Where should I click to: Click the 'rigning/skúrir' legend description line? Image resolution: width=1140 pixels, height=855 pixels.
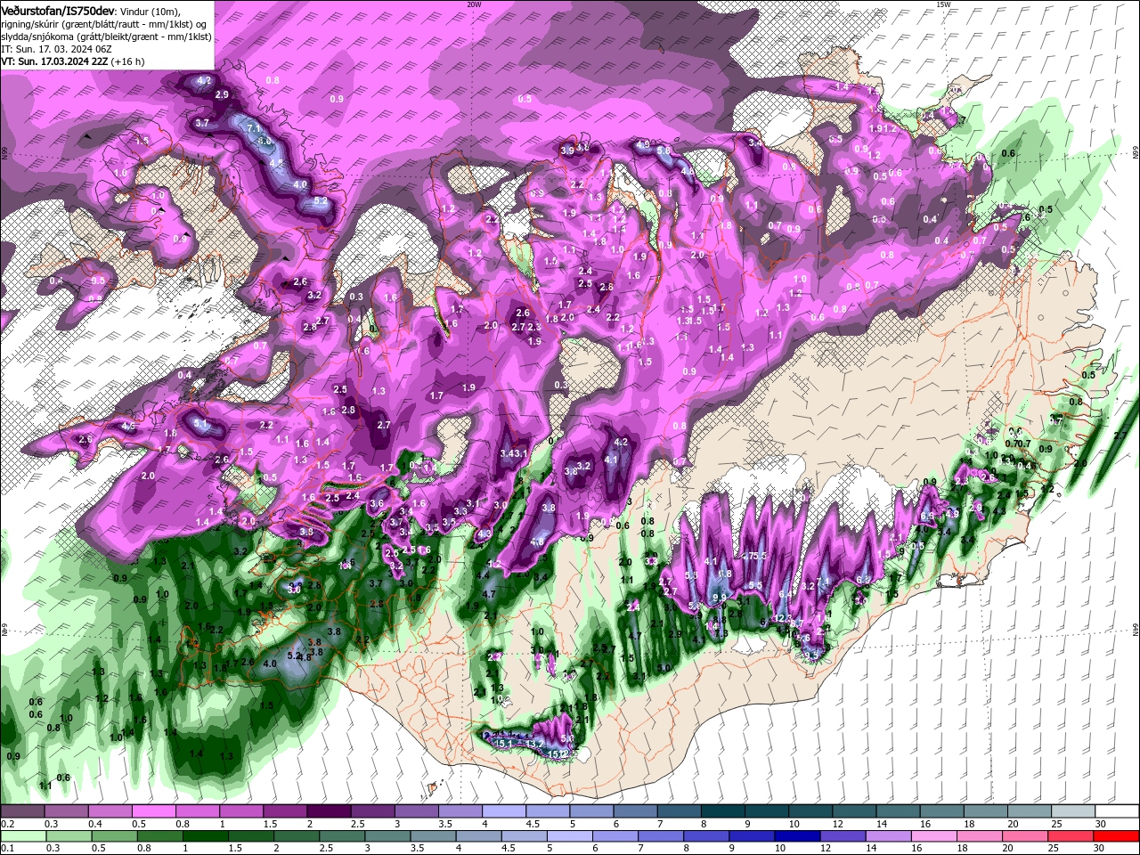104,24
